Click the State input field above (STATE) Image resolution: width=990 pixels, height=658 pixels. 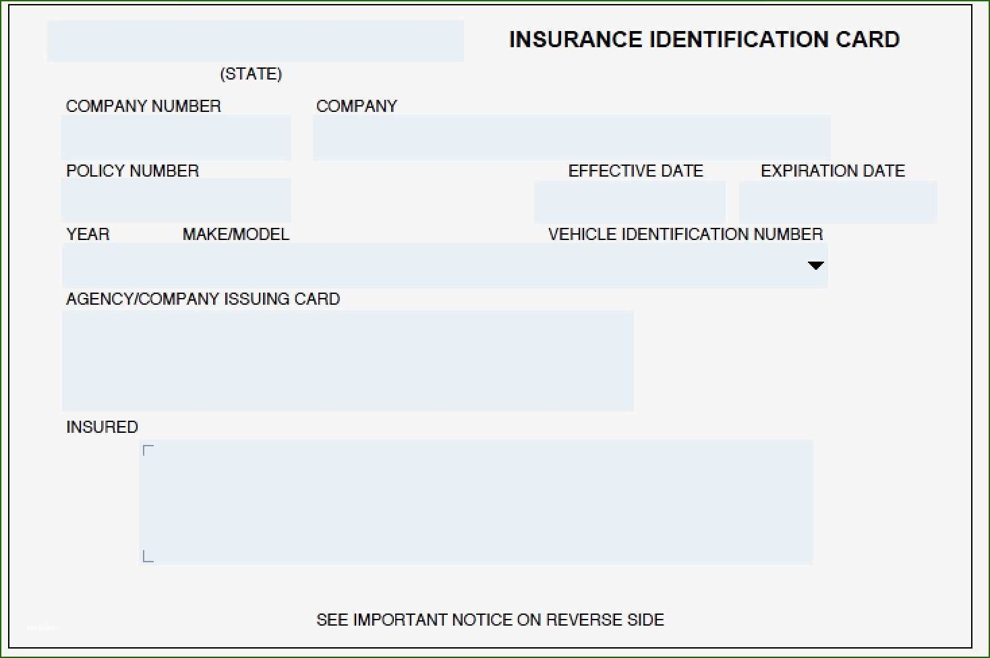pos(255,41)
